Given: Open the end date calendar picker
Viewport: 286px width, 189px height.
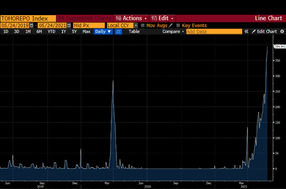Looking at the screenshot, I should pyautogui.click(x=69, y=26).
